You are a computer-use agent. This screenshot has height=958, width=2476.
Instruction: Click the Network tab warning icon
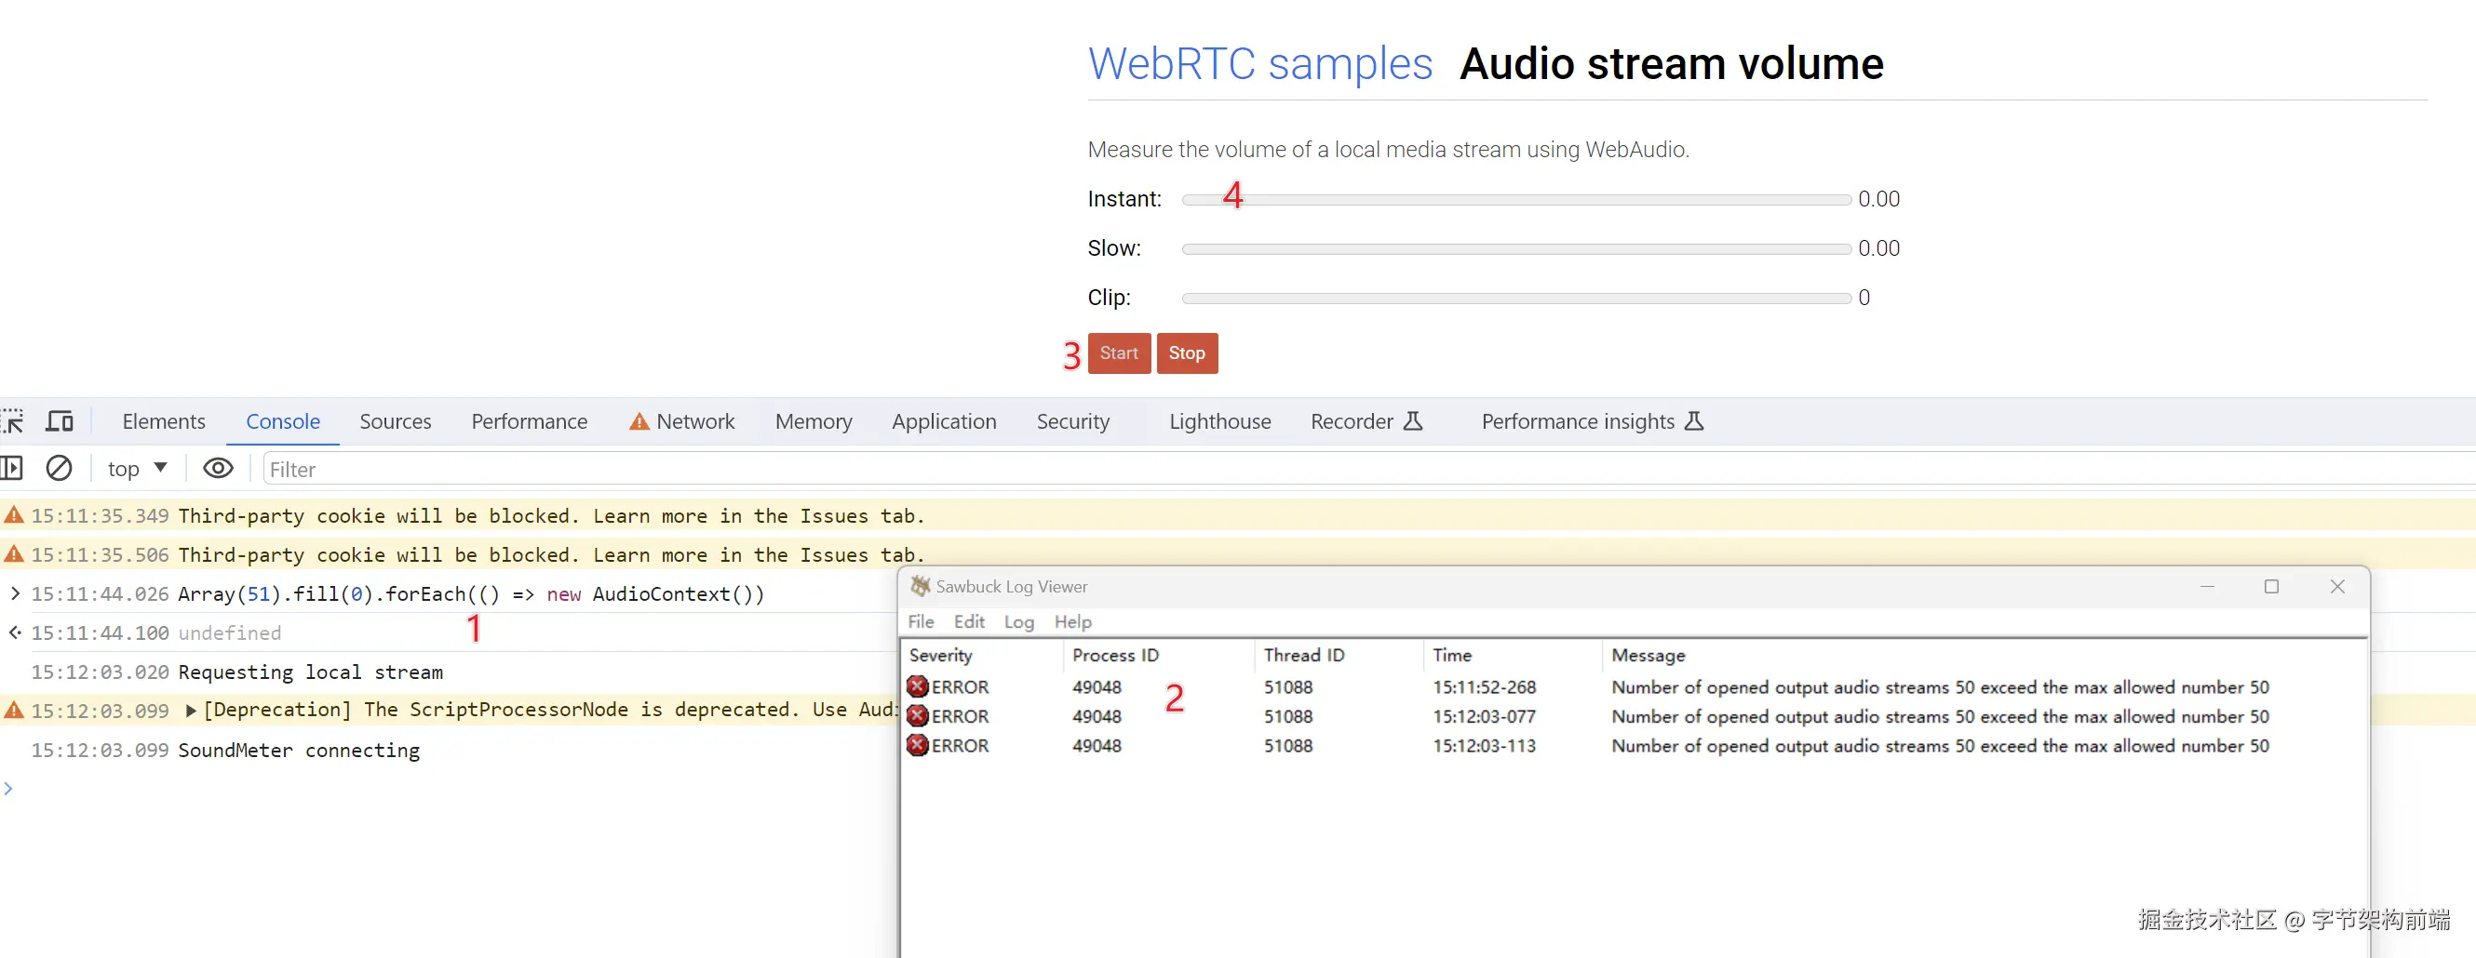click(x=639, y=422)
